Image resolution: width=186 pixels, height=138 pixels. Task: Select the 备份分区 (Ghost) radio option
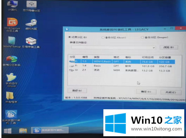click(x=114, y=37)
